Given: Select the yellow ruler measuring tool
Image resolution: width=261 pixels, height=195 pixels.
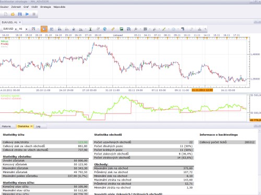Looking at the screenshot, I should point(113,29).
